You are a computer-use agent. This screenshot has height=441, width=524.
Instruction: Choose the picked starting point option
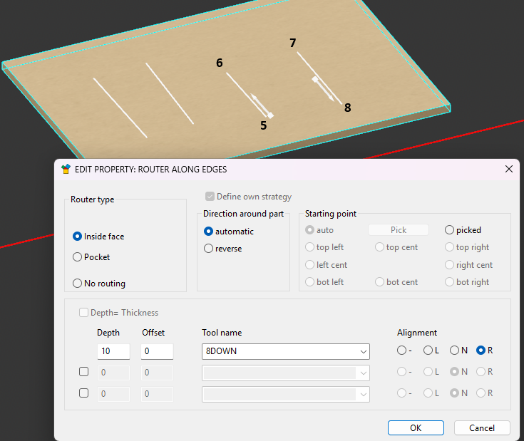(450, 230)
